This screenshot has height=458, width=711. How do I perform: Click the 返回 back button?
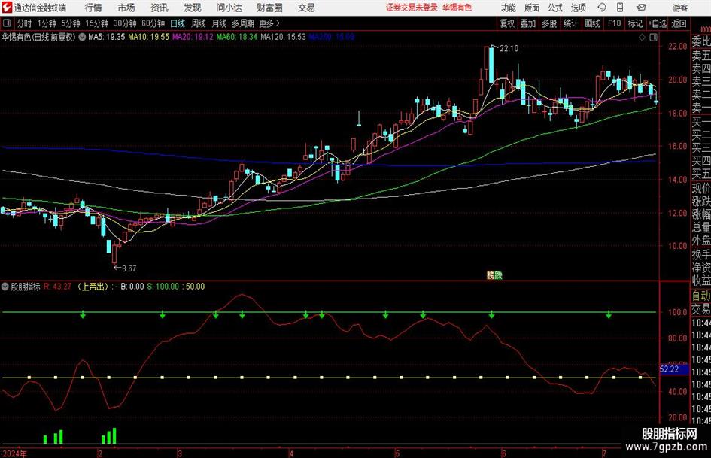679,23
